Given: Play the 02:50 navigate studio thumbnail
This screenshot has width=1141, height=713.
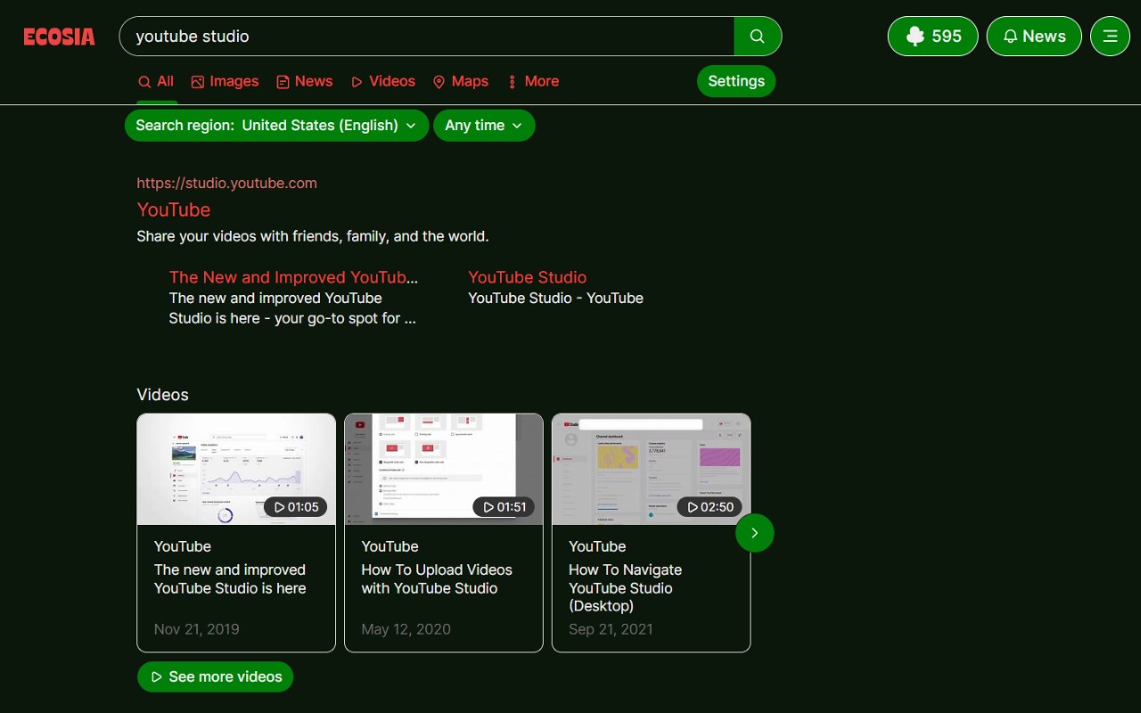Looking at the screenshot, I should 651,469.
